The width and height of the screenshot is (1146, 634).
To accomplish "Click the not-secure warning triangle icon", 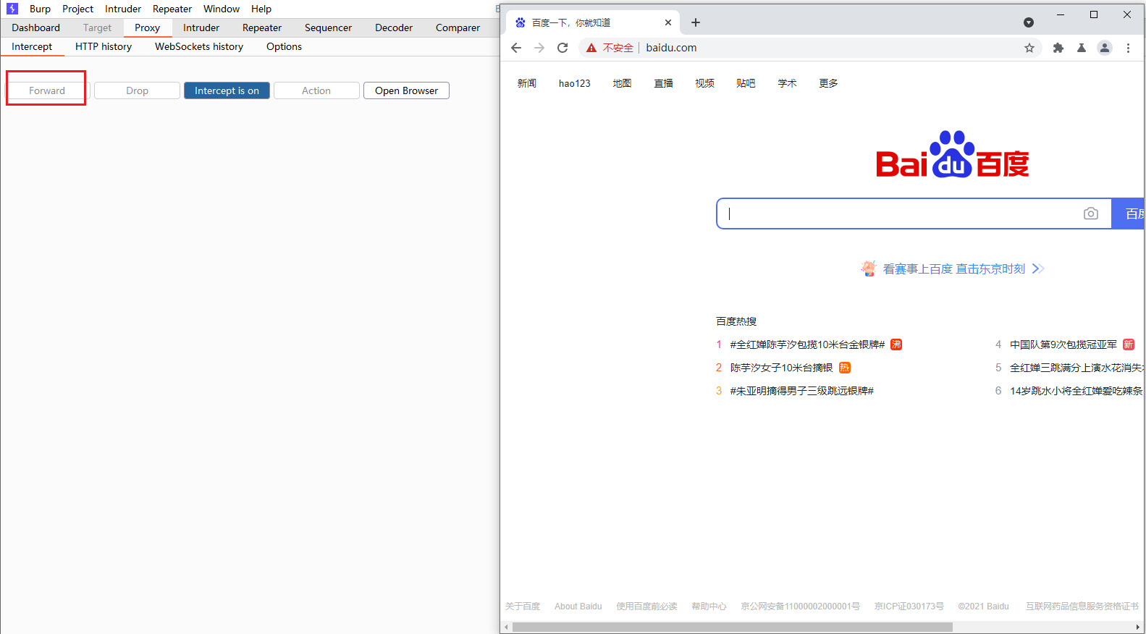I will tap(591, 48).
